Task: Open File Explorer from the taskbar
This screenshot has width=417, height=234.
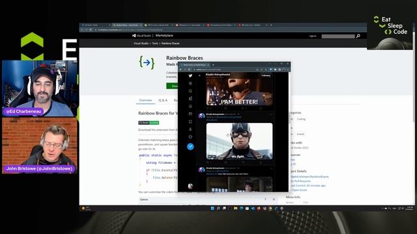Action: coord(235,208)
